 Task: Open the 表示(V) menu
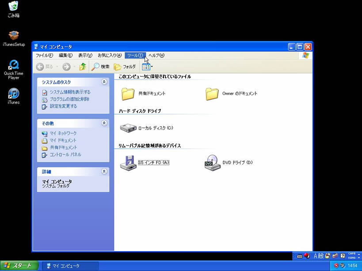click(85, 55)
